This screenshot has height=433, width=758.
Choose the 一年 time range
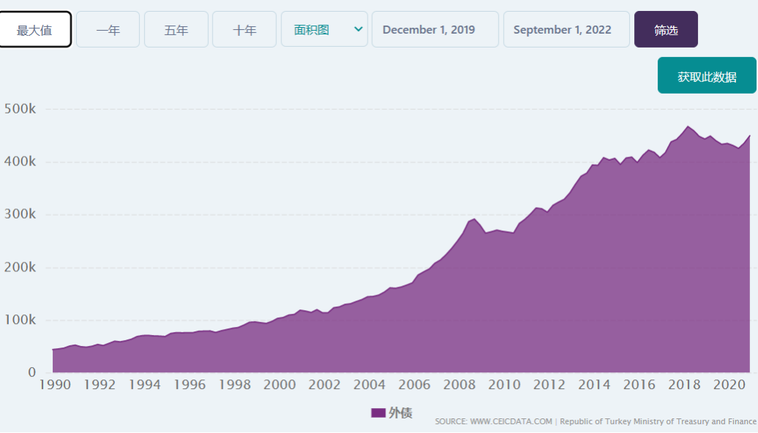[x=108, y=29]
